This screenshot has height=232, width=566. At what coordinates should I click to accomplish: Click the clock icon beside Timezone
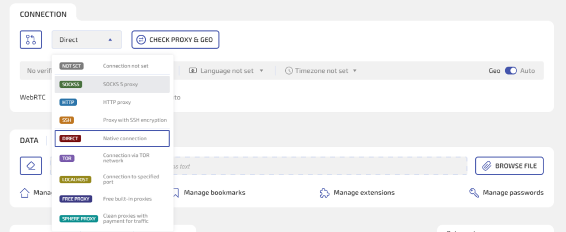click(x=289, y=71)
